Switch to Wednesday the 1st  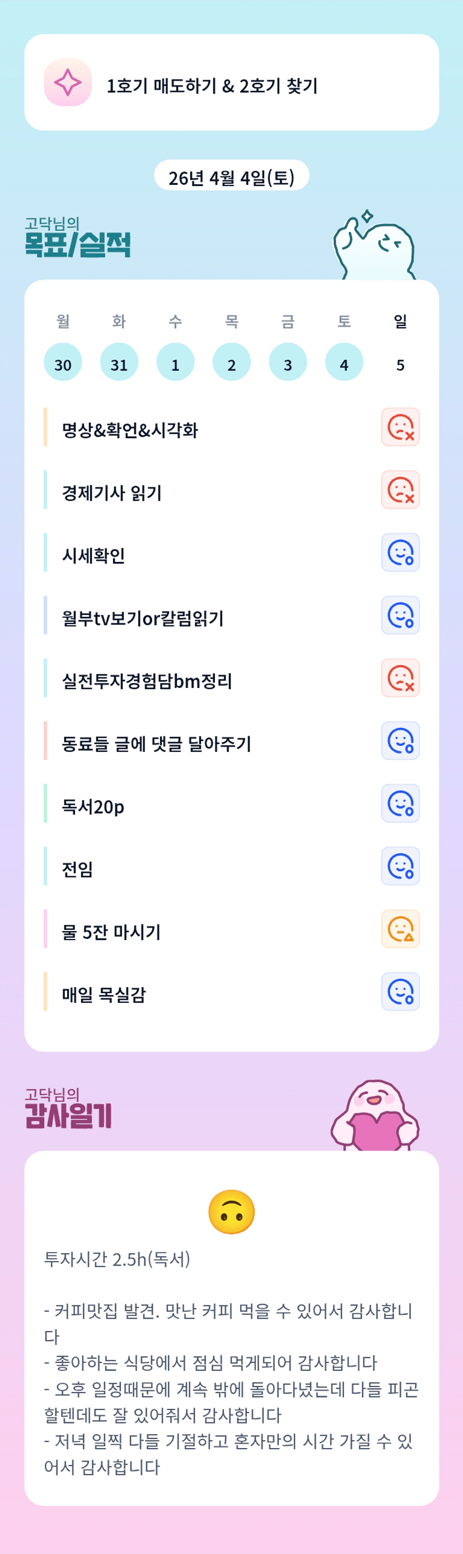175,362
